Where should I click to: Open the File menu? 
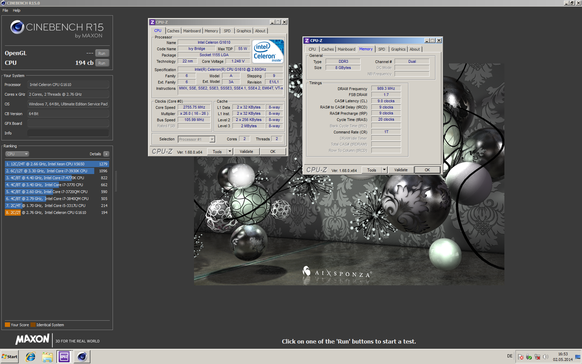5,10
